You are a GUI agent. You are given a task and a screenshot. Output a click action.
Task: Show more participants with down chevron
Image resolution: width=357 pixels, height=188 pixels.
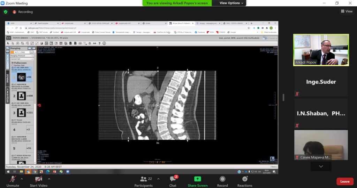[x=321, y=166]
